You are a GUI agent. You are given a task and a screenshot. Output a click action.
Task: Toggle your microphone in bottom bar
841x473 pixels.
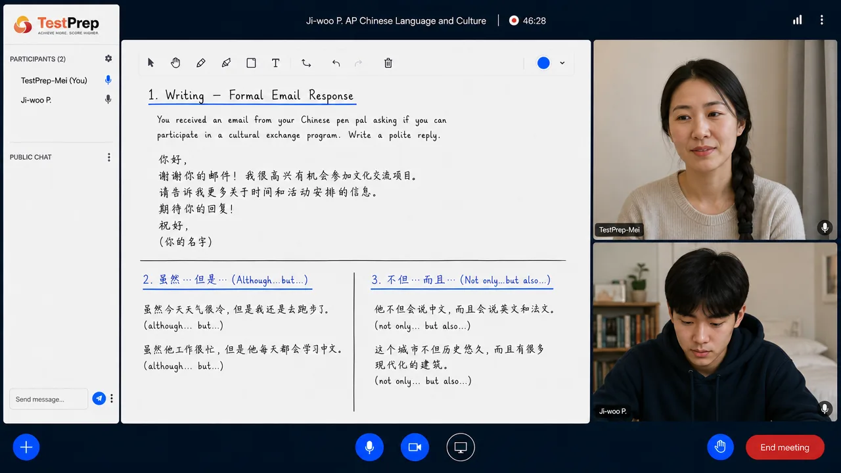[x=369, y=447]
